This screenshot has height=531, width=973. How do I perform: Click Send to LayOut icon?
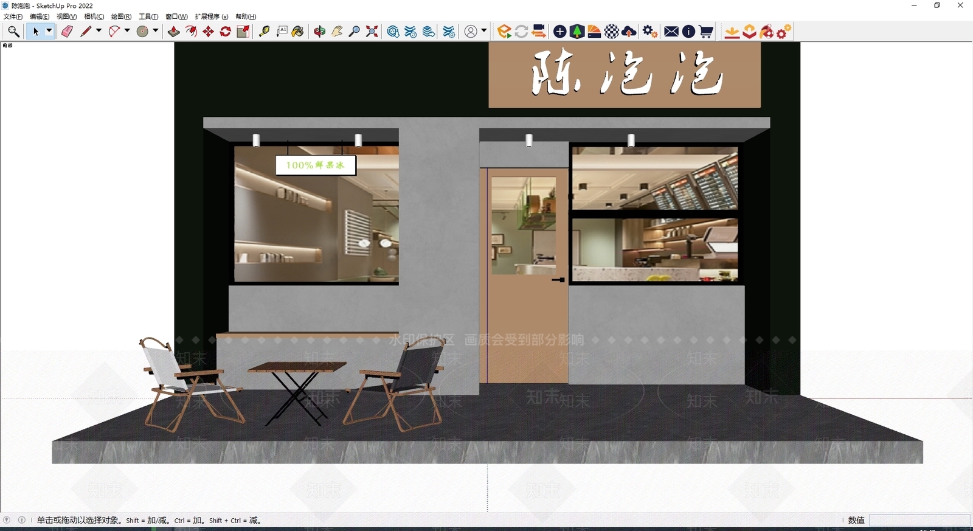point(429,31)
